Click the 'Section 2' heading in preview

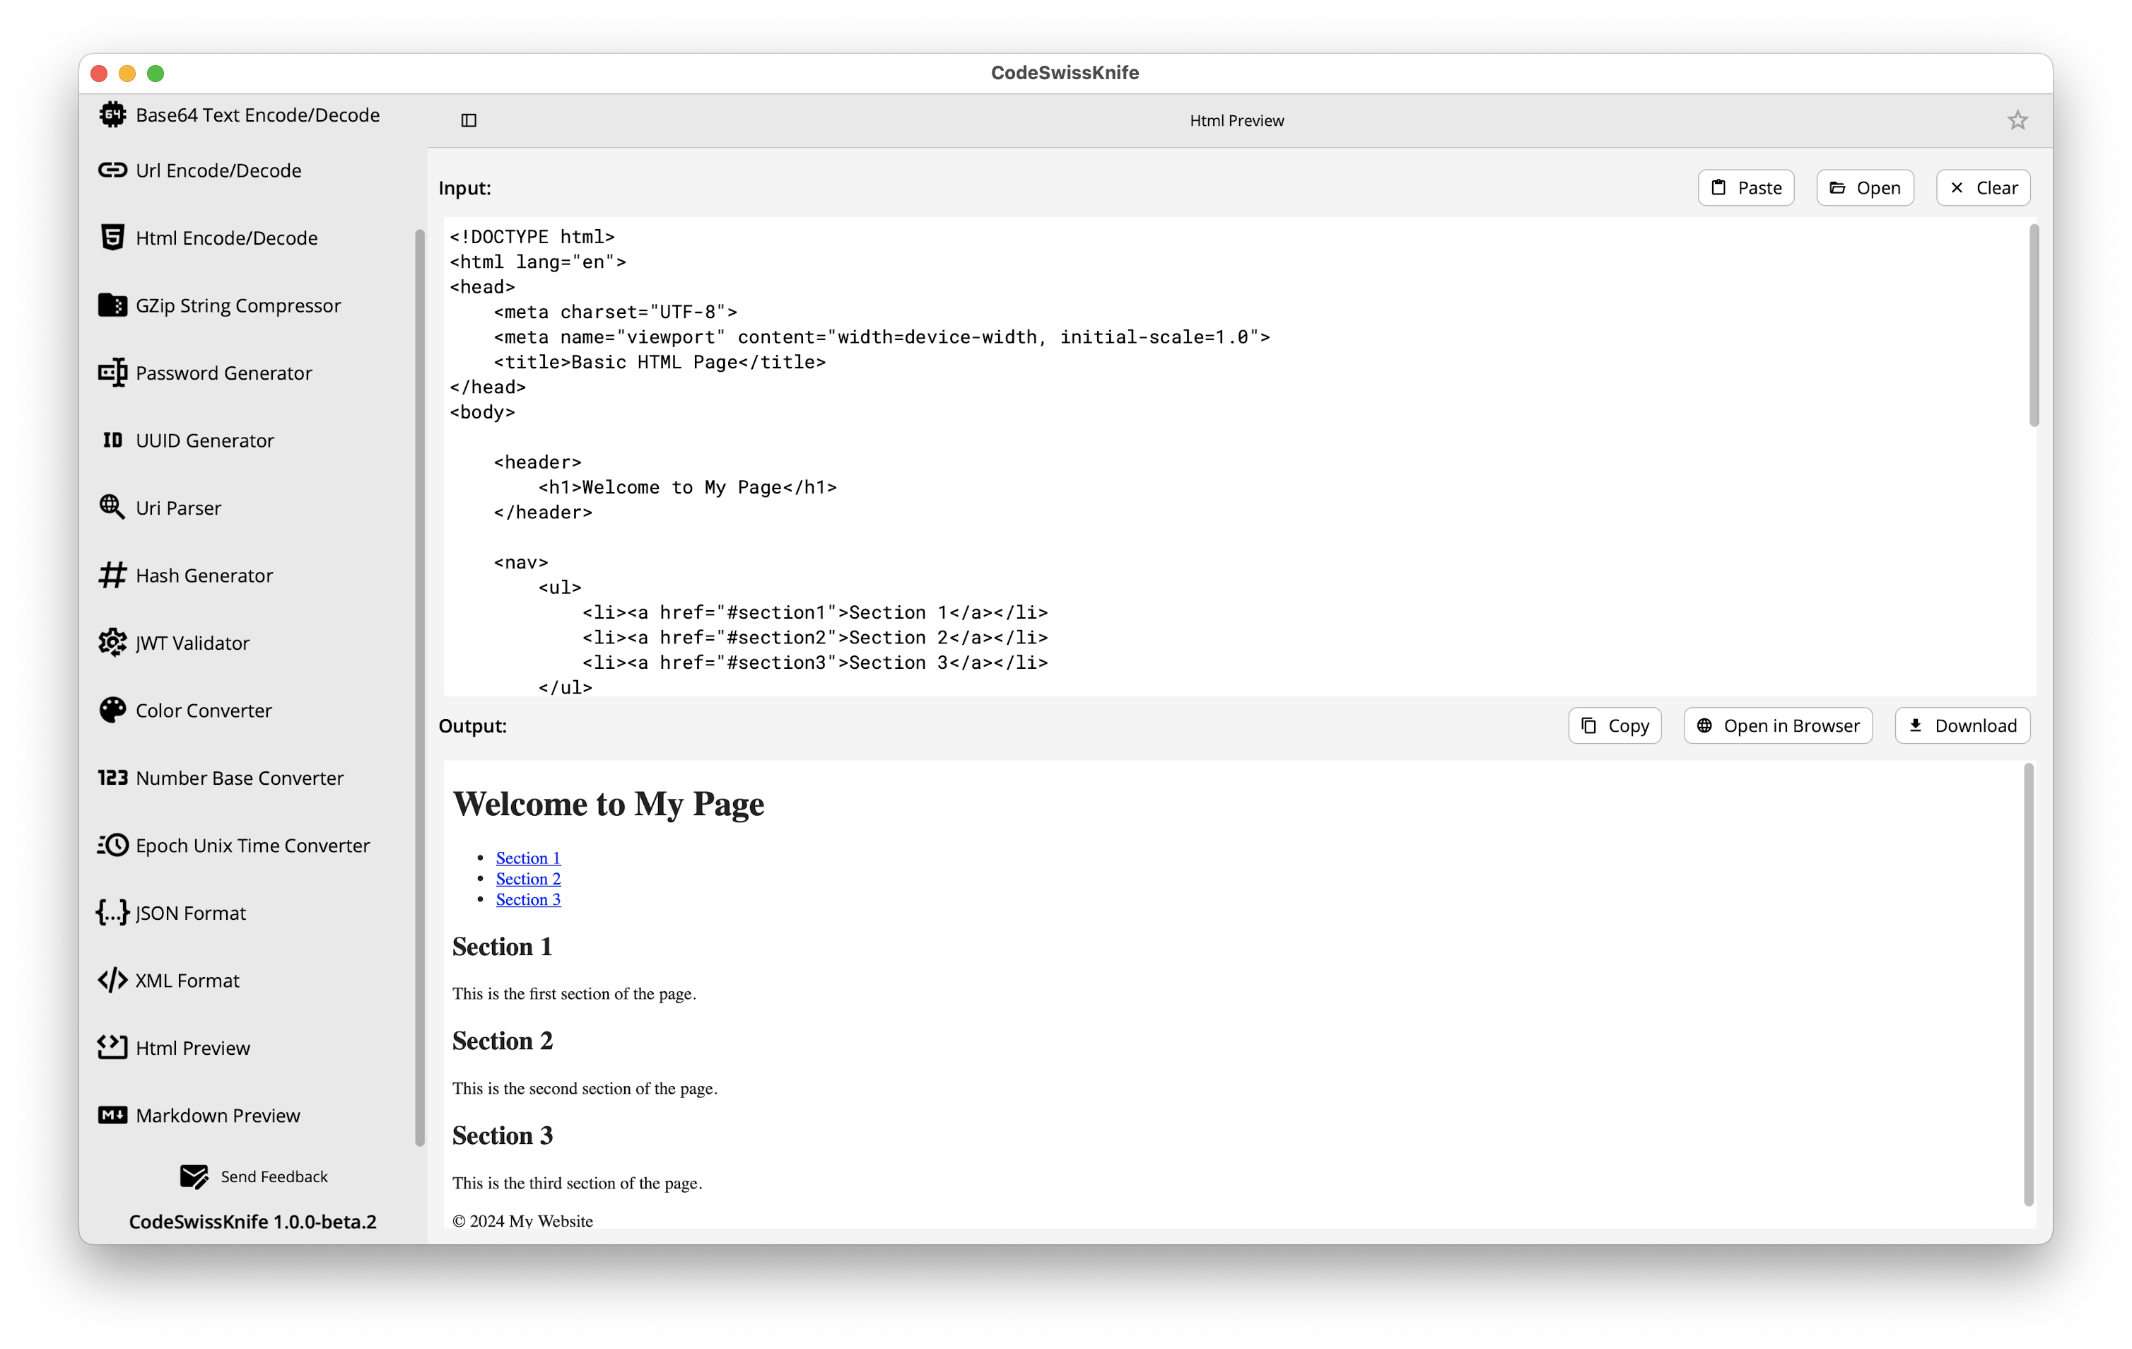[502, 1041]
